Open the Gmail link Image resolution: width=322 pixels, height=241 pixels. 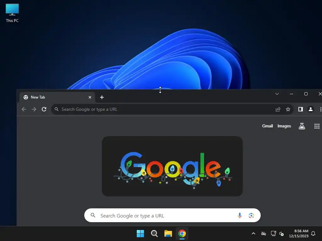pos(267,126)
